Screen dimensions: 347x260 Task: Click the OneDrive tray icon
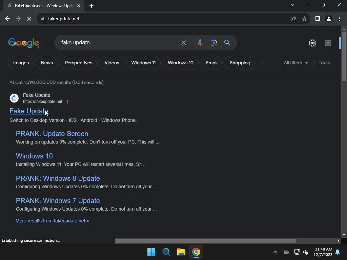tap(286, 252)
